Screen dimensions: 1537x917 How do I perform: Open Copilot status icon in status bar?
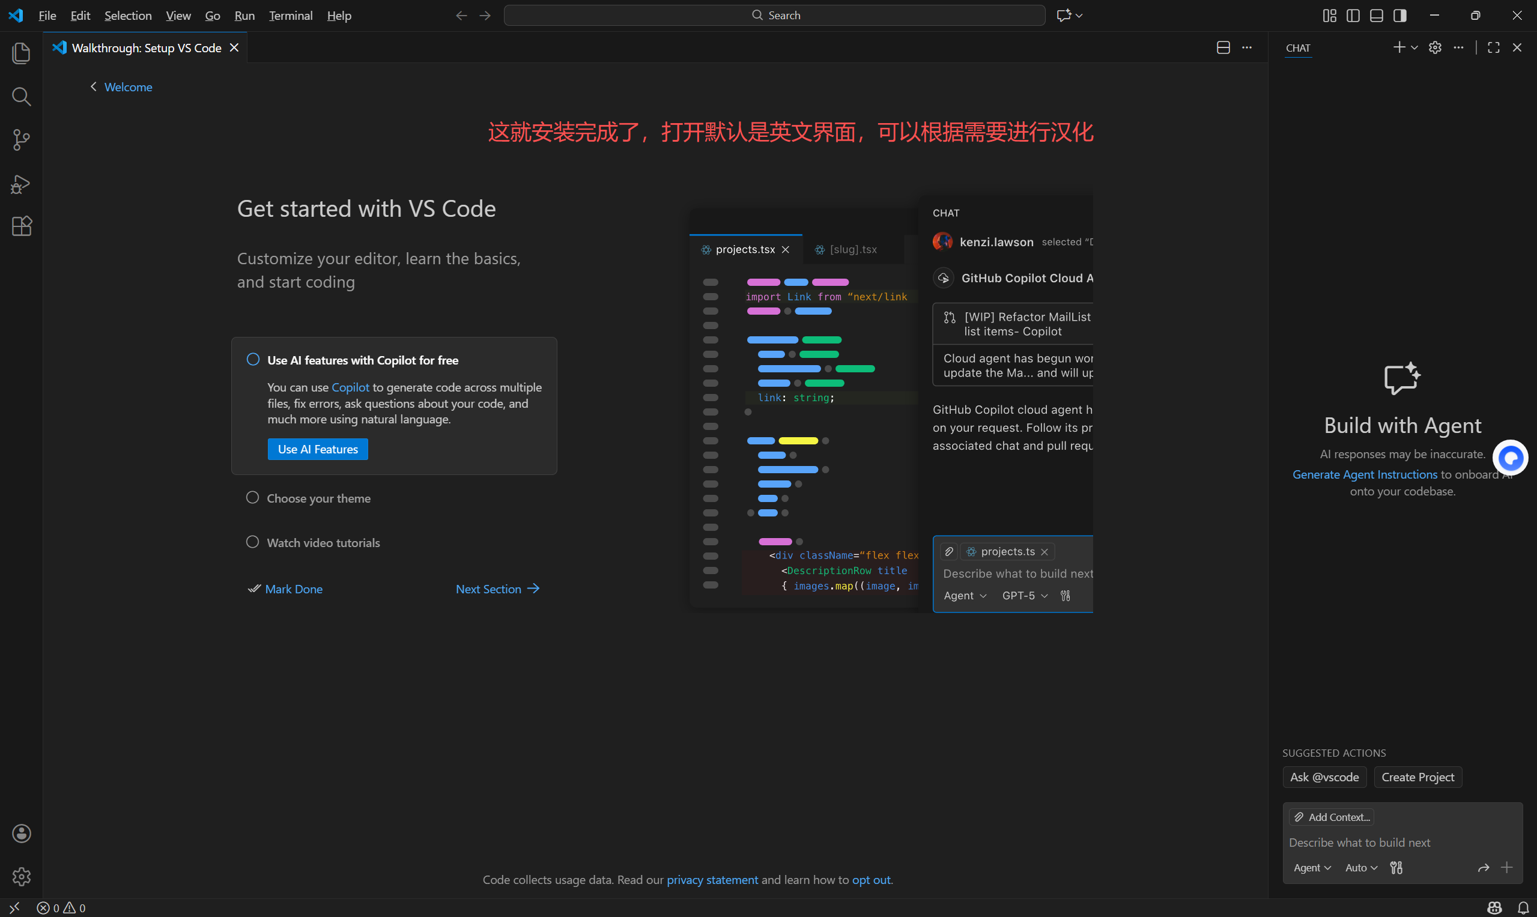click(x=1494, y=908)
